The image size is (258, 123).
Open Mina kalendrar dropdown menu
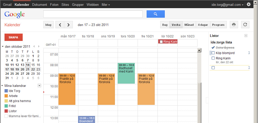pyautogui.click(x=39, y=86)
